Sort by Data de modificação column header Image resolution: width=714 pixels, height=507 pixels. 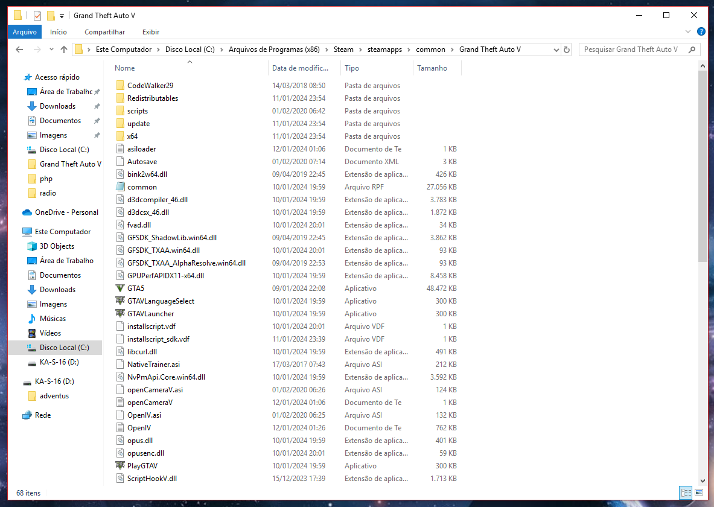pos(300,68)
